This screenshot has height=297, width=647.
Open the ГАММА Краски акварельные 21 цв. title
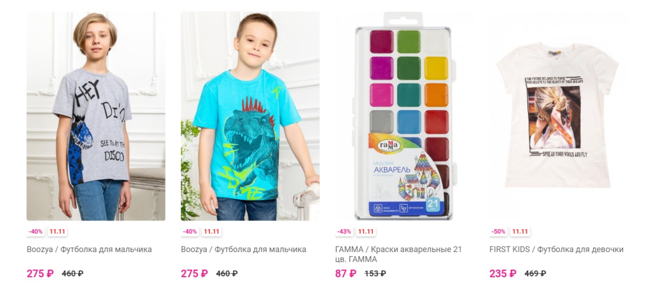[398, 255]
